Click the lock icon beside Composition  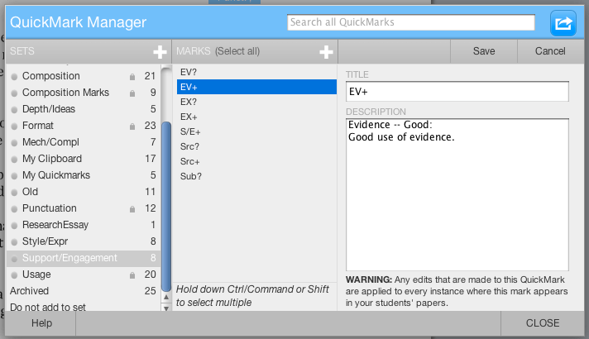(x=132, y=76)
